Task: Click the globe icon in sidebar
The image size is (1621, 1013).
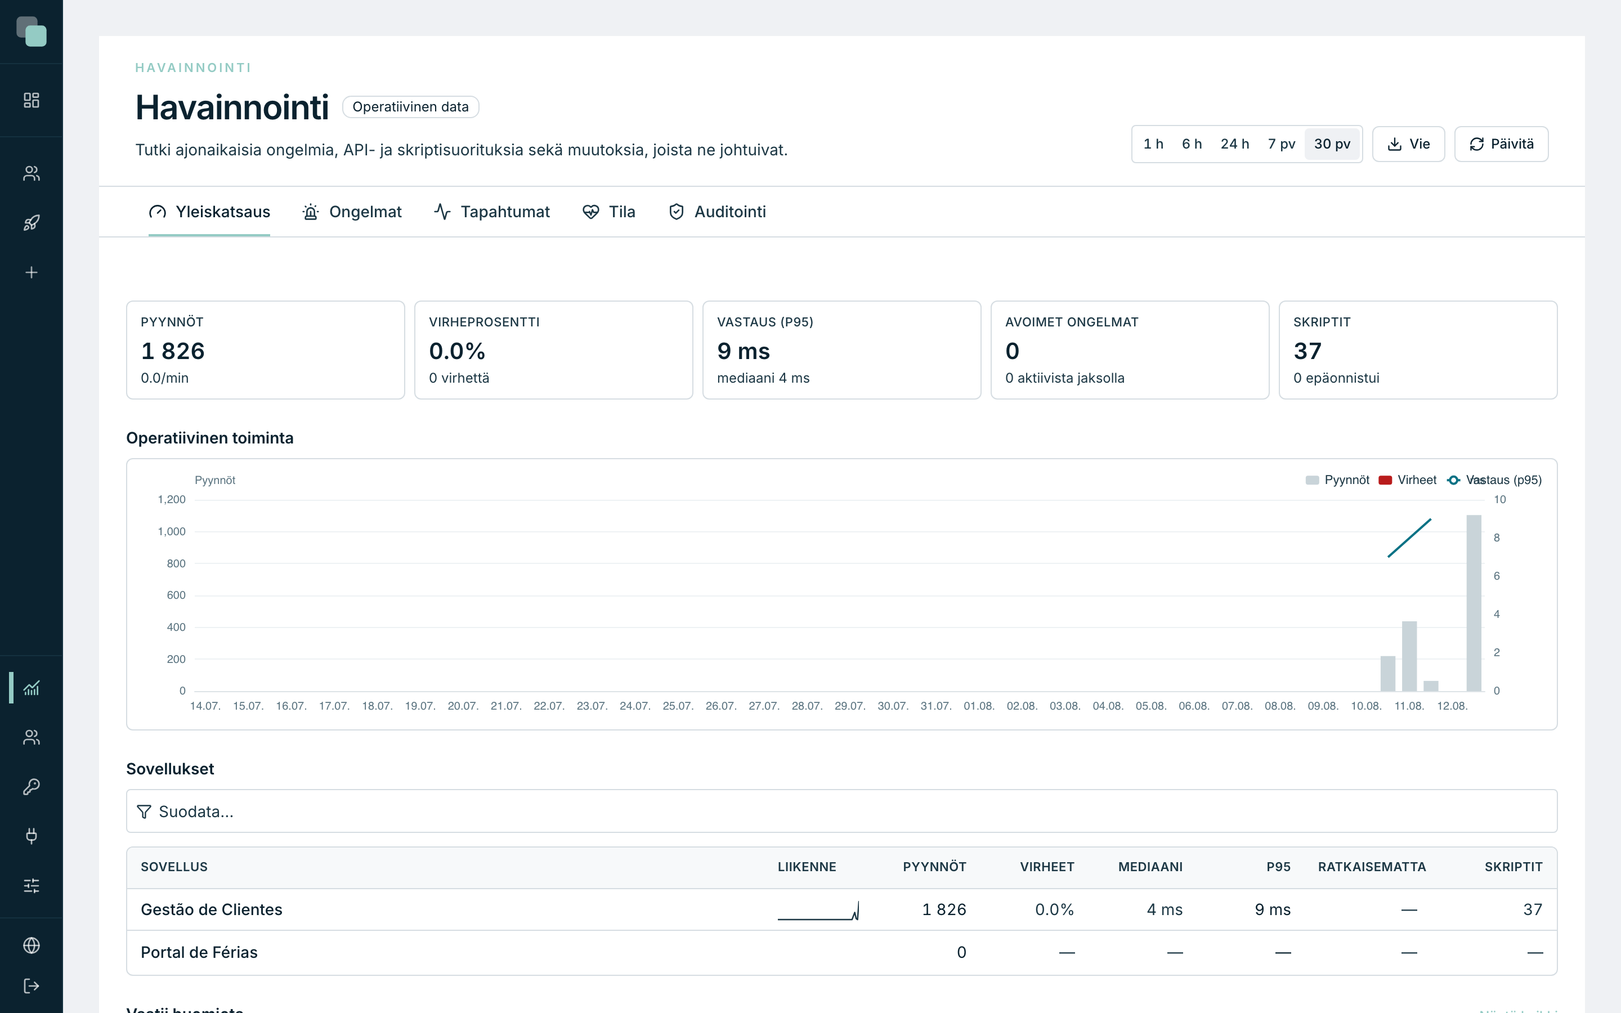Action: [x=32, y=945]
